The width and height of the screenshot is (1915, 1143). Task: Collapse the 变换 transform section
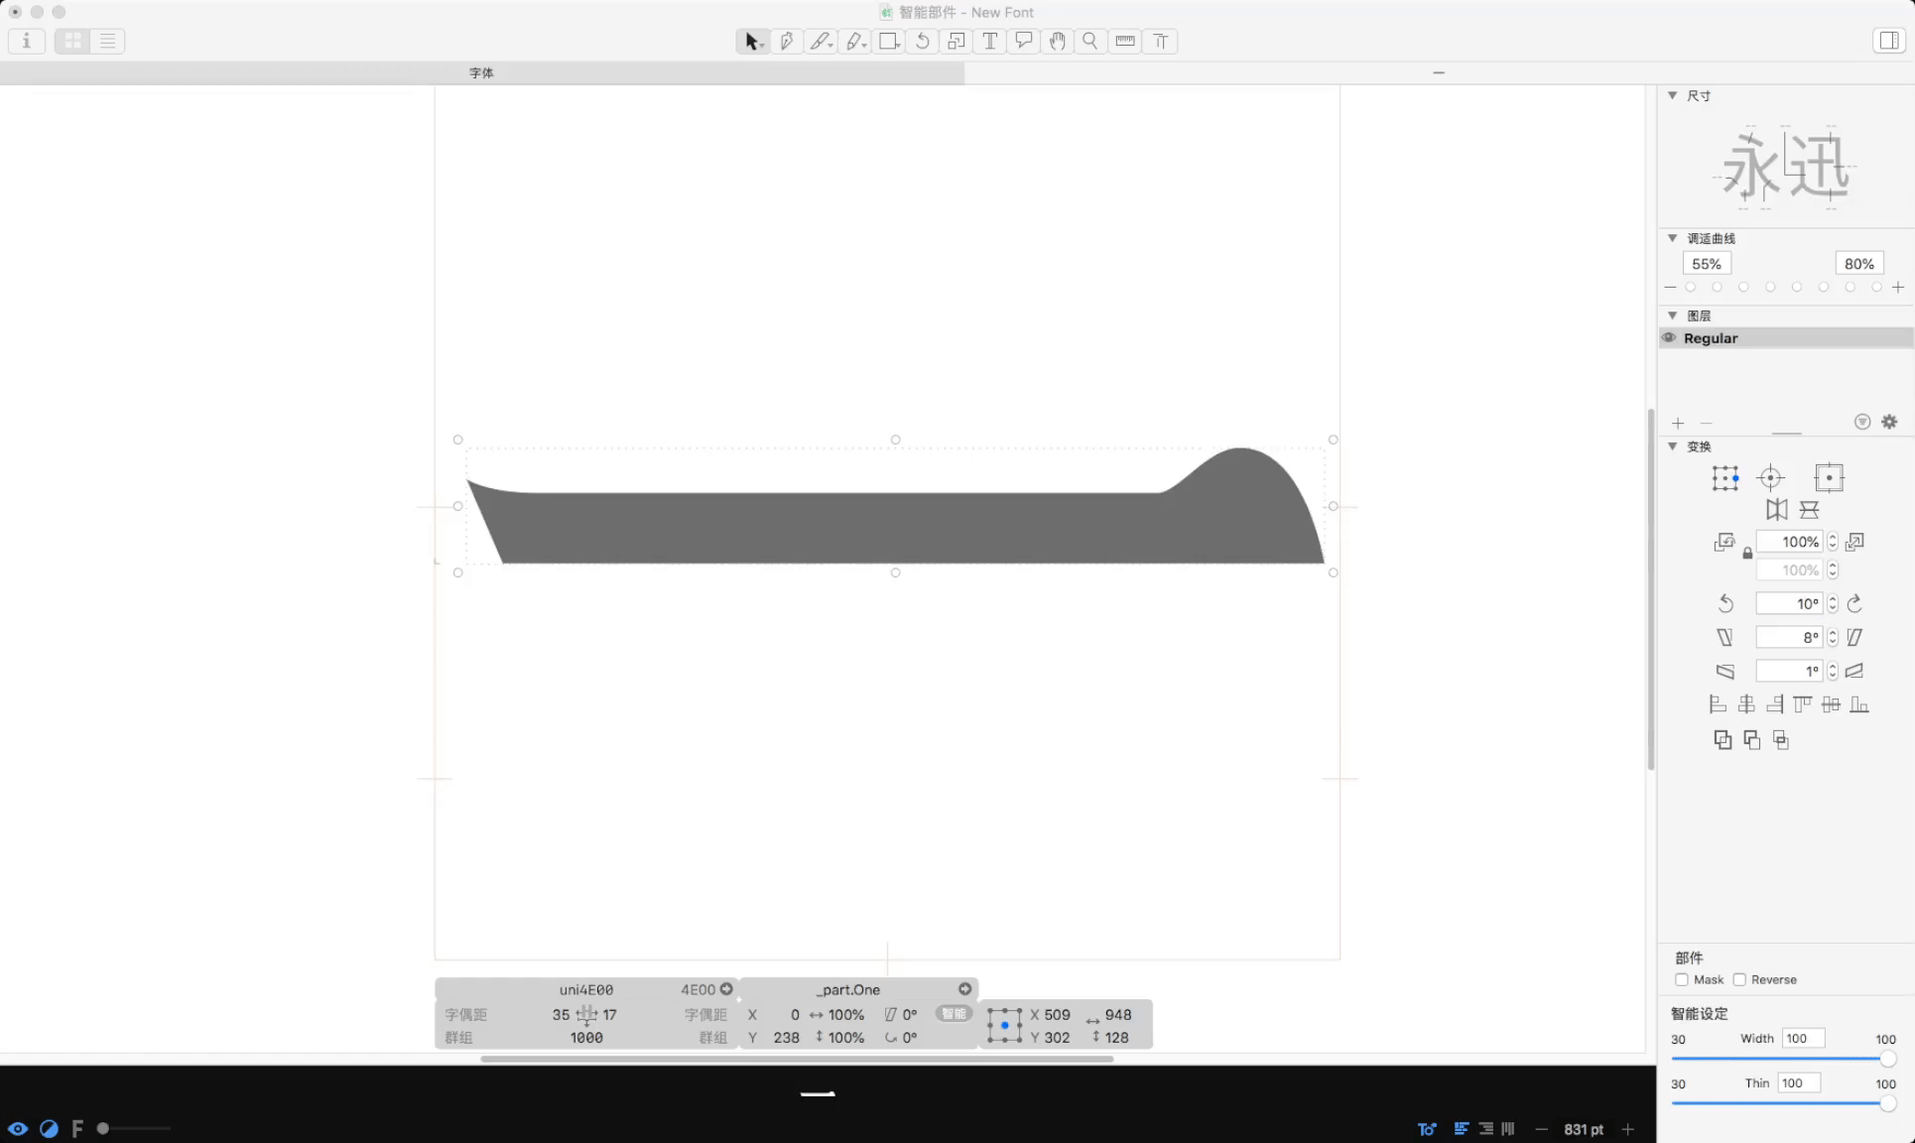[x=1673, y=446]
